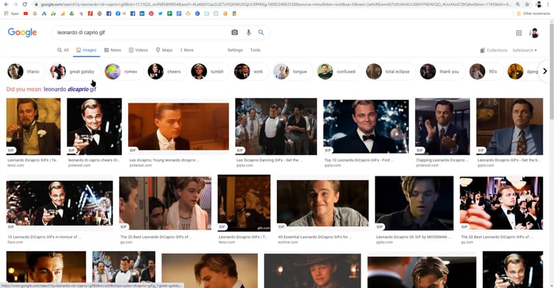
Task: Click the 'Top 10 Leonardo DiCaprio GIFs - Find' caption
Action: tap(359, 160)
